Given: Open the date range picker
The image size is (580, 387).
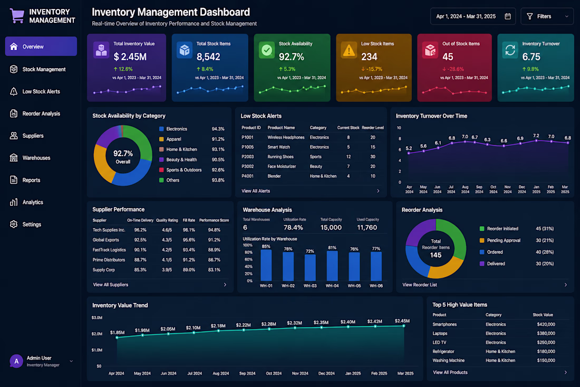Looking at the screenshot, I should 473,16.
